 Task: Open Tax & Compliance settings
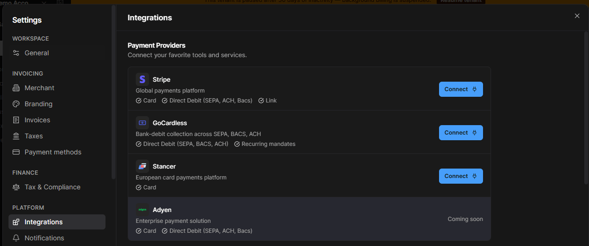click(57, 187)
